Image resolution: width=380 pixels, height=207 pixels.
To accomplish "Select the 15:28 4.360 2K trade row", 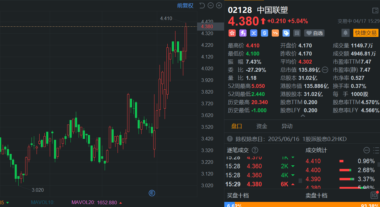I will (x=260, y=166).
